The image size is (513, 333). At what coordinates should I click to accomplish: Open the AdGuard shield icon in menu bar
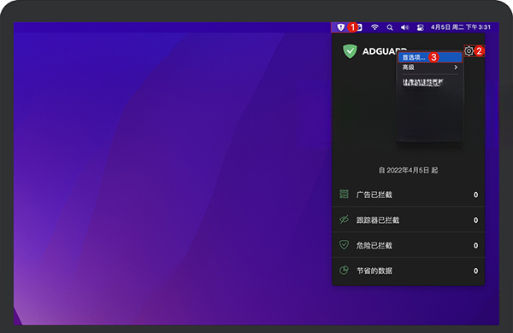tap(340, 27)
